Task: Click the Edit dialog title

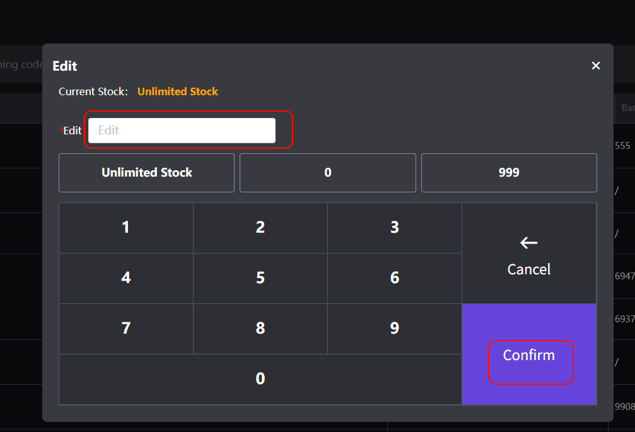Action: click(x=65, y=66)
